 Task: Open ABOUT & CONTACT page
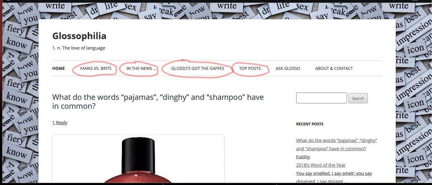pyautogui.click(x=334, y=69)
